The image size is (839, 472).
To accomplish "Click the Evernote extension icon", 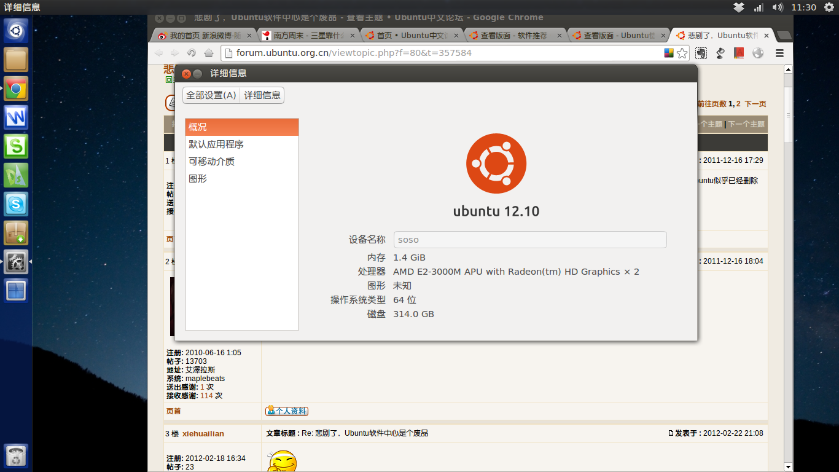I will [701, 53].
